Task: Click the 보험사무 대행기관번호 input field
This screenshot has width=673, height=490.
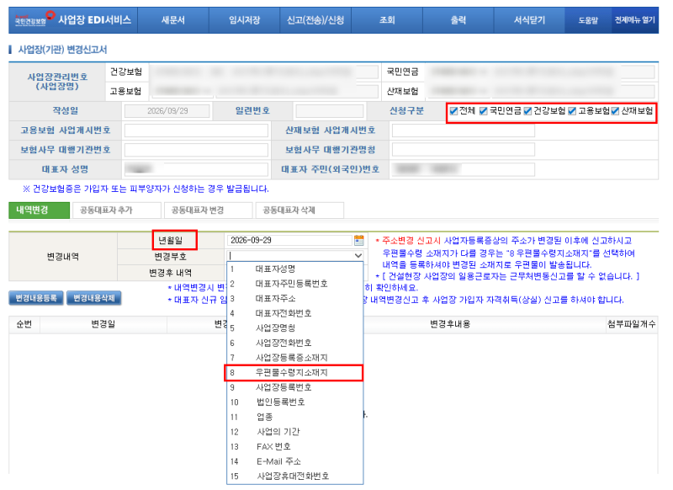Action: (x=196, y=150)
